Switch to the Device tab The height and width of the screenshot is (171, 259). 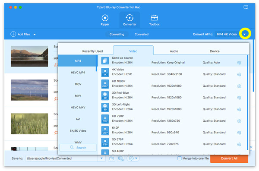pyautogui.click(x=215, y=51)
